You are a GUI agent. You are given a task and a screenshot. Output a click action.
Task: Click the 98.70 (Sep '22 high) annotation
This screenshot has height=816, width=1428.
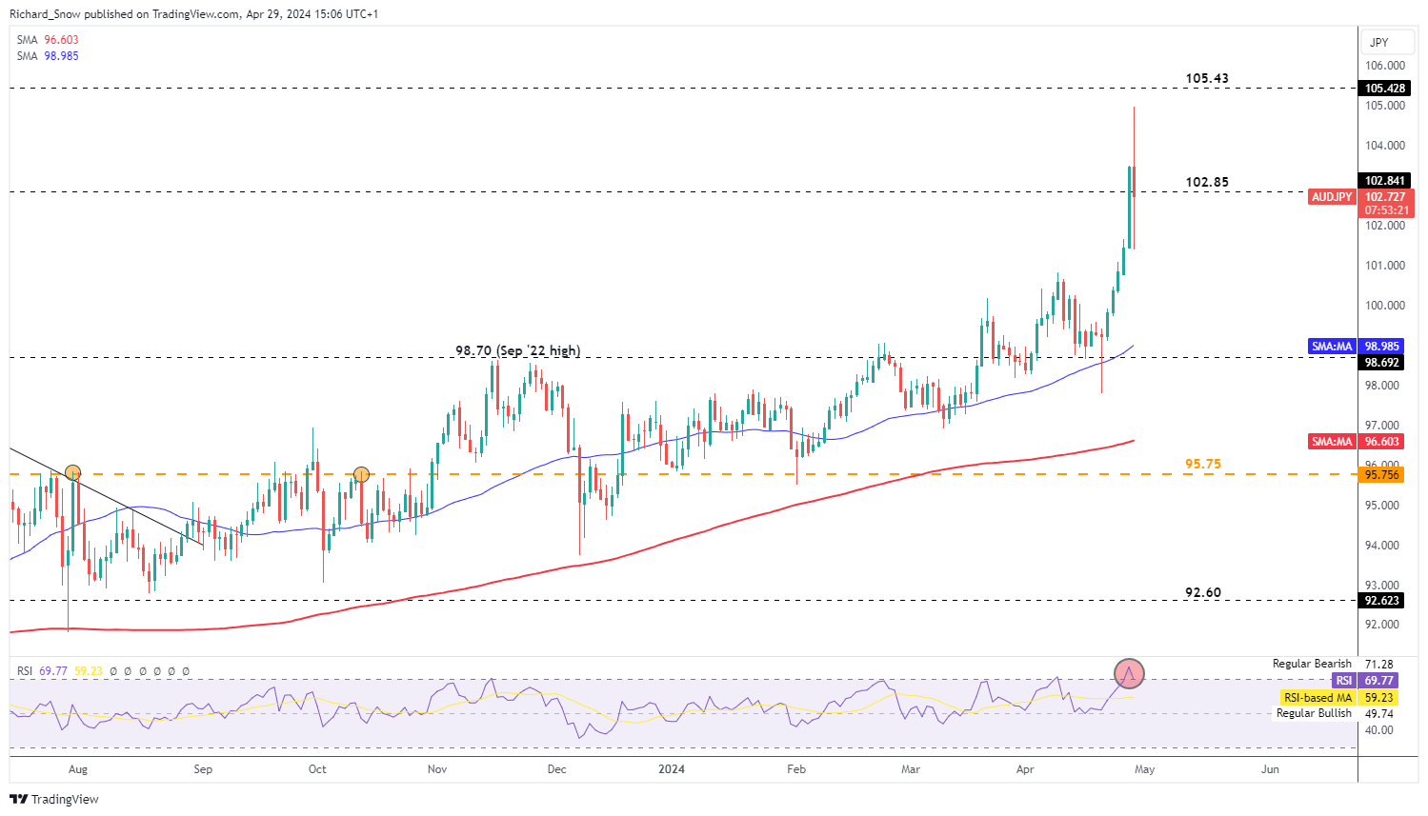point(517,350)
